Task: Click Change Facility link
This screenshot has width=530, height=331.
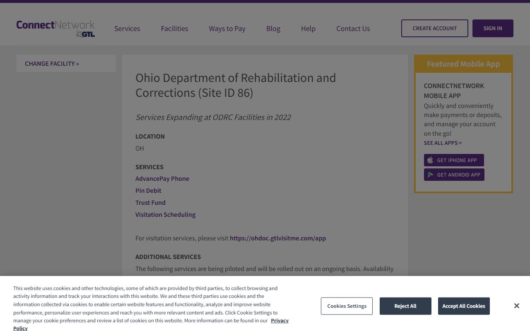Action: click(52, 63)
